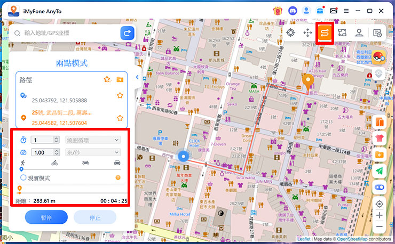This screenshot has height=244, width=395.
Task: Open the Pokeball search tool icon
Action: (x=379, y=57)
